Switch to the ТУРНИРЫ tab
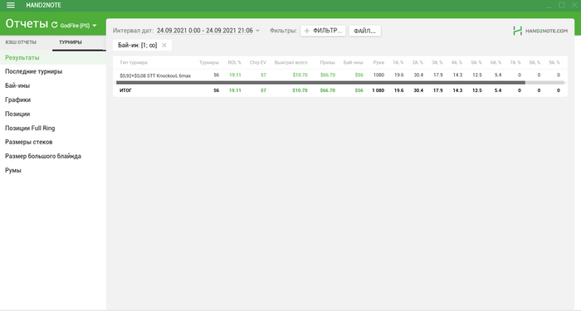The height and width of the screenshot is (311, 581). click(71, 42)
